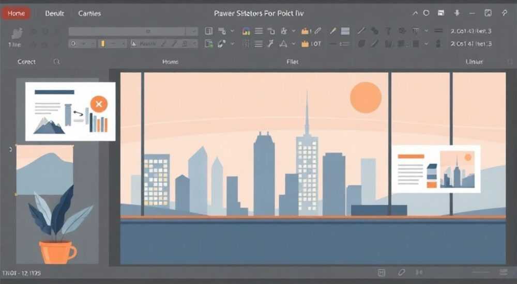Click the calendar icon in bottom status bar
The image size is (517, 284).
coord(382,273)
